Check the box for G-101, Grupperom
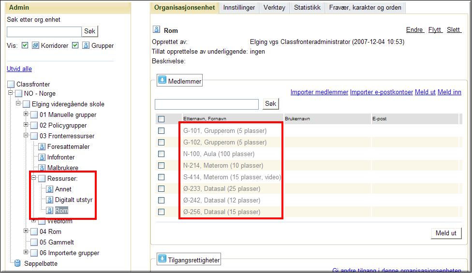472x273 pixels. click(x=162, y=131)
